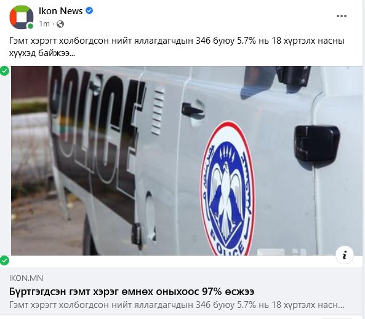Screen dimensions: 365x319
Task: Click the green online status dot on avatar
Action: [30, 26]
